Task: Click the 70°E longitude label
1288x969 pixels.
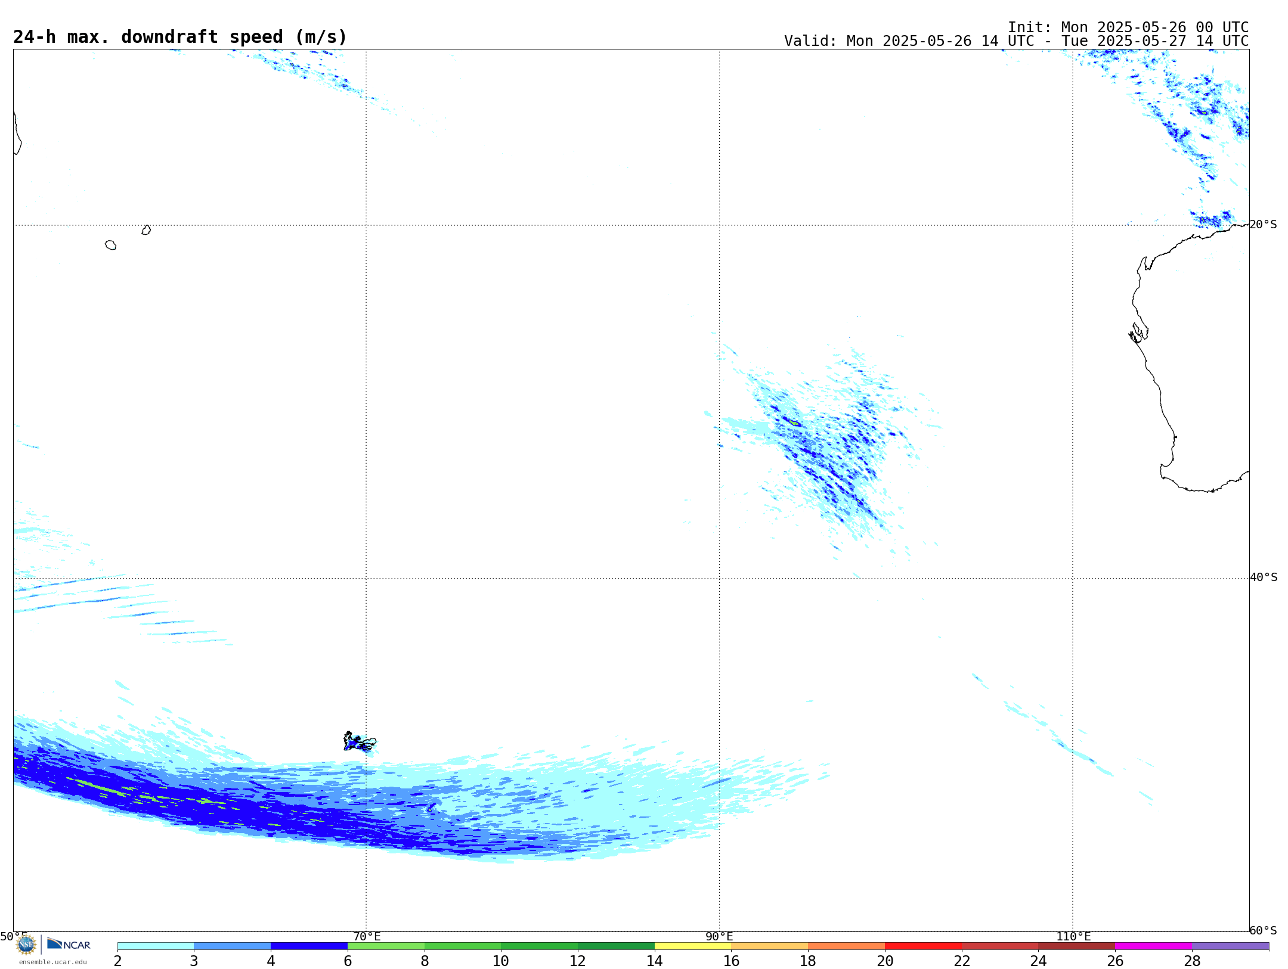Action: [x=367, y=936]
